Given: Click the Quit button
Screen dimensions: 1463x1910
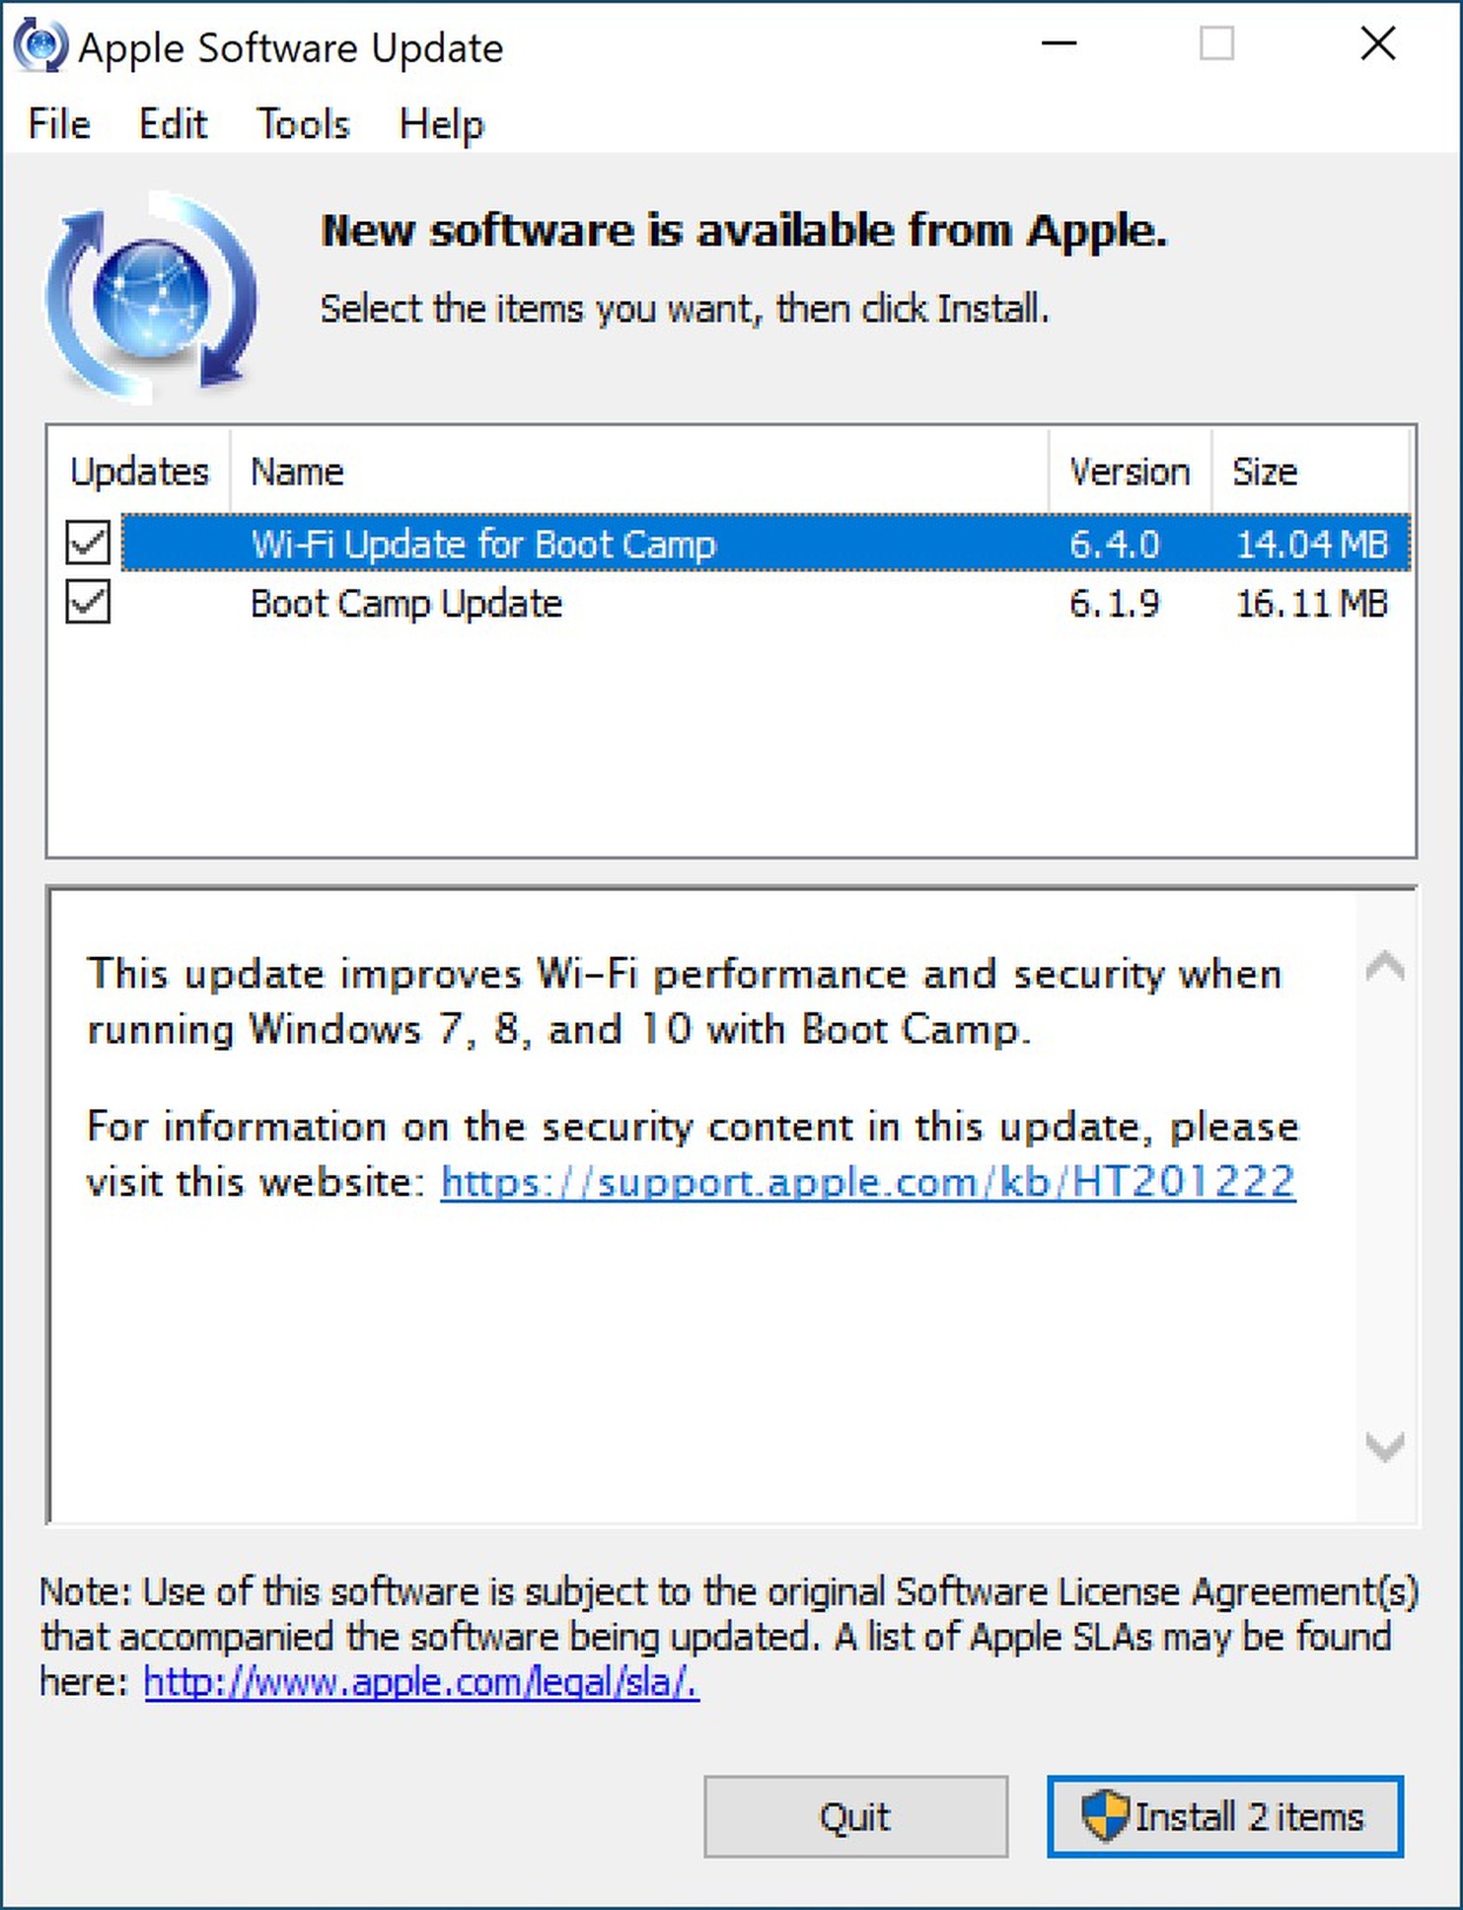Looking at the screenshot, I should [855, 1817].
